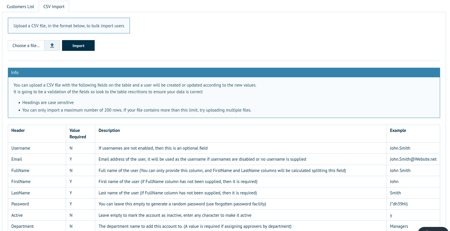Select the Username row header cell
This screenshot has width=450, height=231.
(x=21, y=148)
